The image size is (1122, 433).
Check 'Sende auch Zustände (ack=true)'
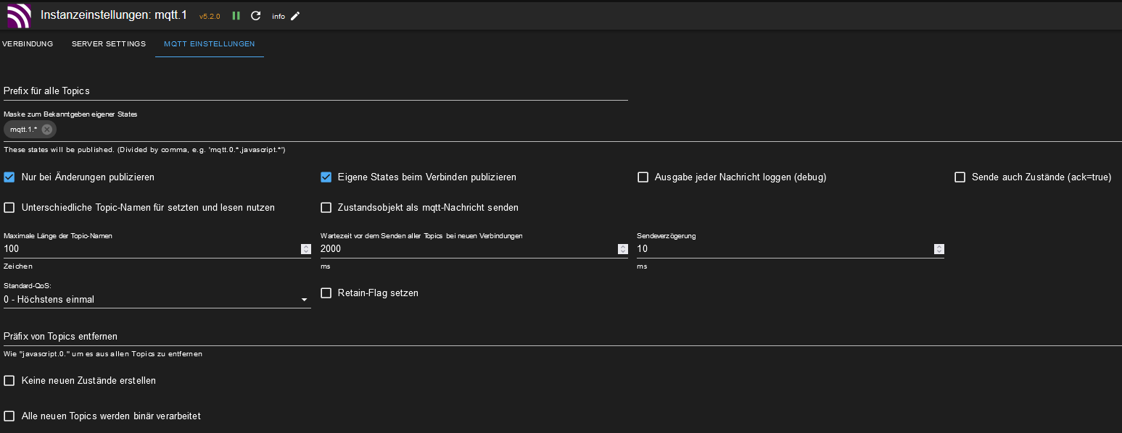[960, 177]
